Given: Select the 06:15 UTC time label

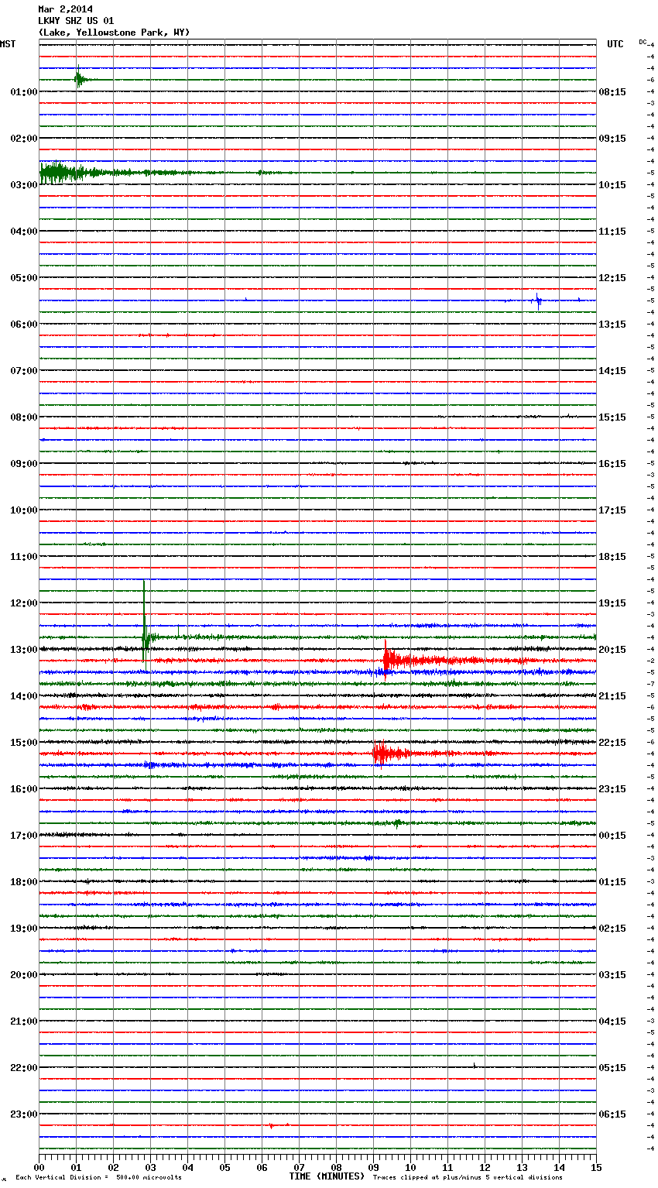Looking at the screenshot, I should click(612, 1114).
